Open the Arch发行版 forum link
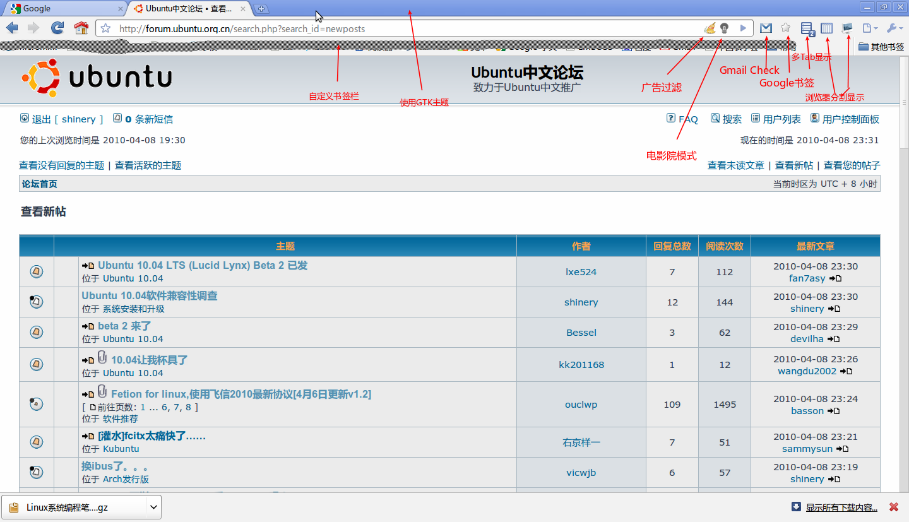Image resolution: width=909 pixels, height=522 pixels. pos(126,479)
